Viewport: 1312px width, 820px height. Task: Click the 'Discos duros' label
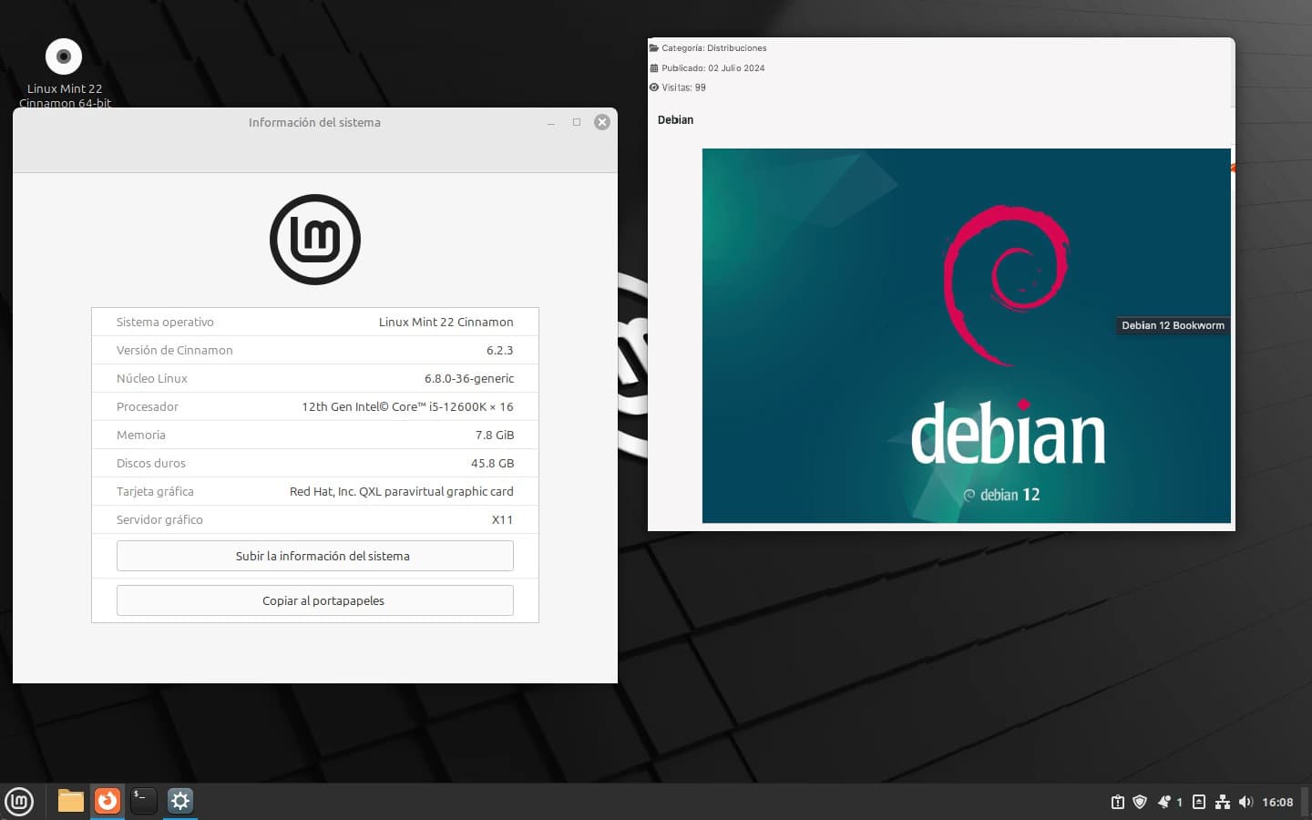(x=151, y=463)
